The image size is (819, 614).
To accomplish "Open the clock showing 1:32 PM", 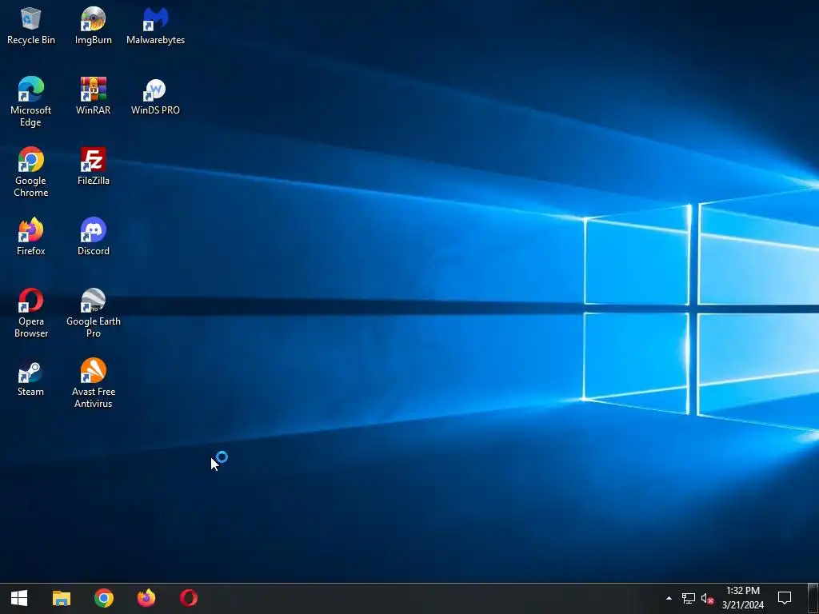I will click(743, 598).
